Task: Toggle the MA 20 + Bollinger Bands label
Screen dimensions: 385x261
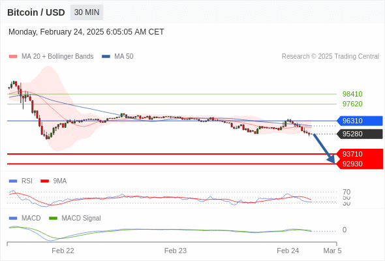Action: [57, 57]
